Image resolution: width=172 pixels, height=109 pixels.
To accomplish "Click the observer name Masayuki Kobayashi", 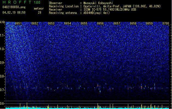I will click(x=98, y=3).
